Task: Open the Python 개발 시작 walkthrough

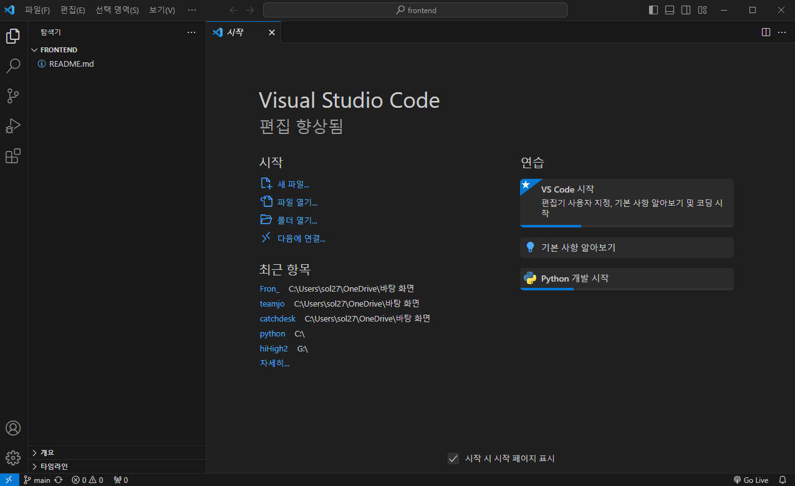Action: coord(627,279)
